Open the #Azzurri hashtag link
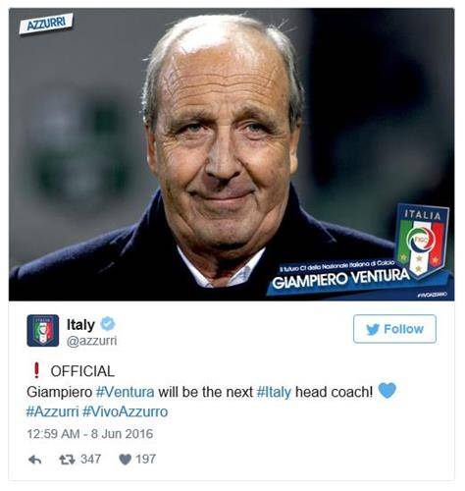The width and height of the screenshot is (465, 491). coord(53,411)
